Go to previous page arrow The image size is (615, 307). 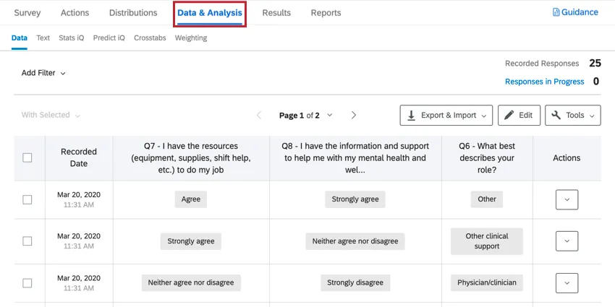pos(259,115)
